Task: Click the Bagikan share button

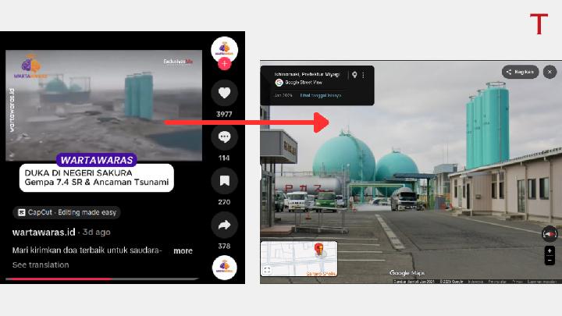Action: click(520, 72)
